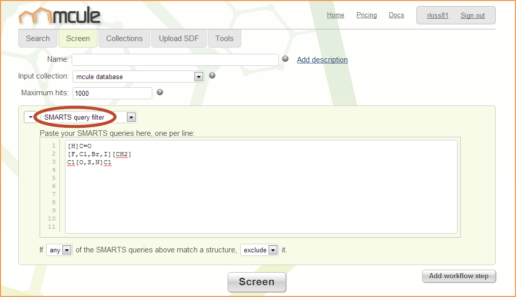This screenshot has width=516, height=297.
Task: Click the Sign out link
Action: pyautogui.click(x=472, y=15)
